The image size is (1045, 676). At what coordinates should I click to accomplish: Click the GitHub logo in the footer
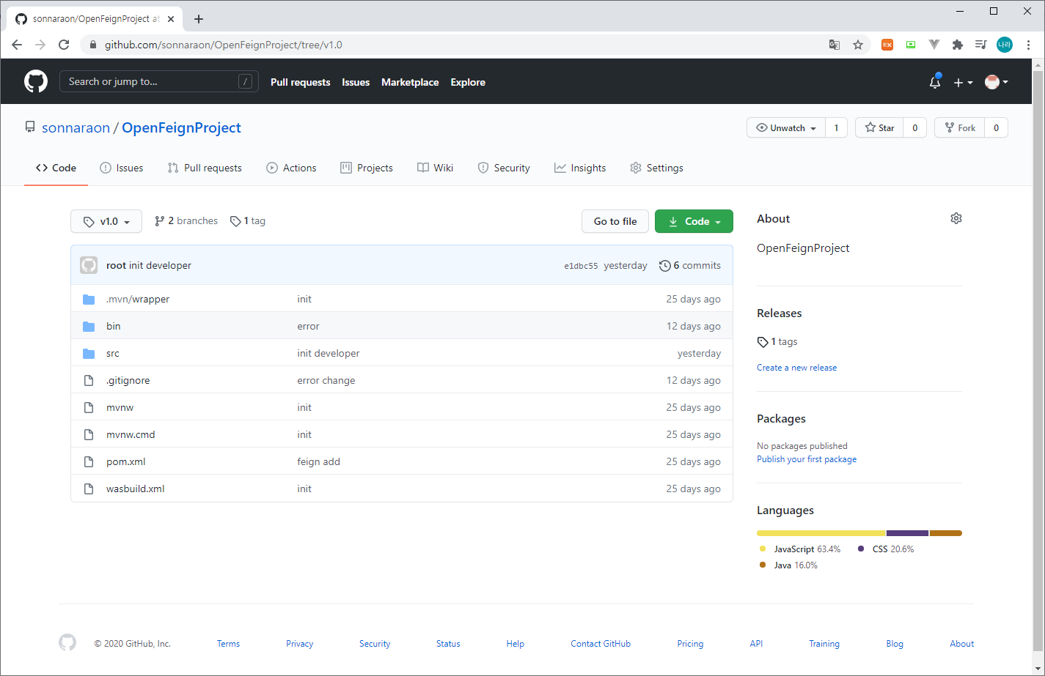point(67,642)
